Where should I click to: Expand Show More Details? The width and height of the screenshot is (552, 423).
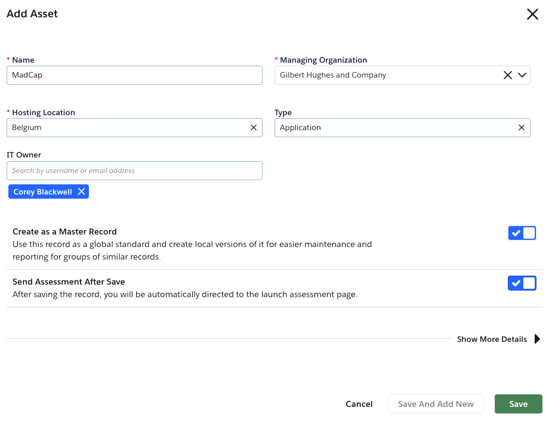[x=492, y=339]
